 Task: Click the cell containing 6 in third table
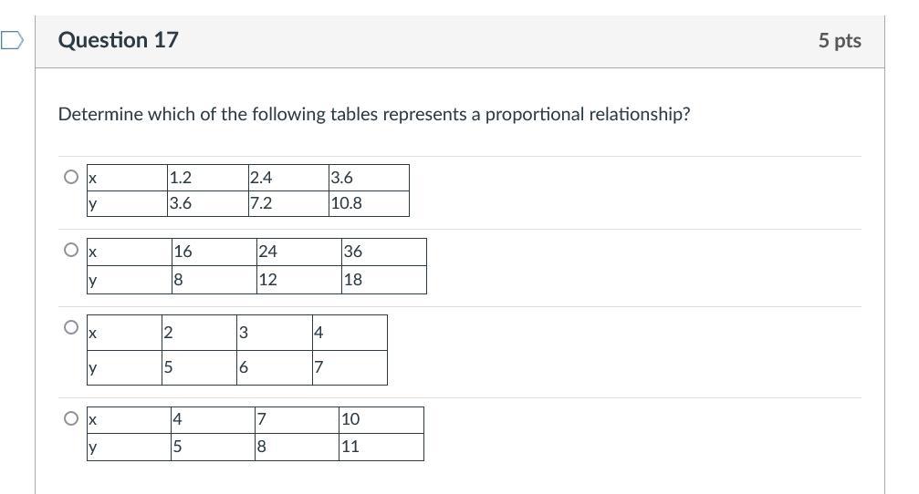click(x=274, y=368)
